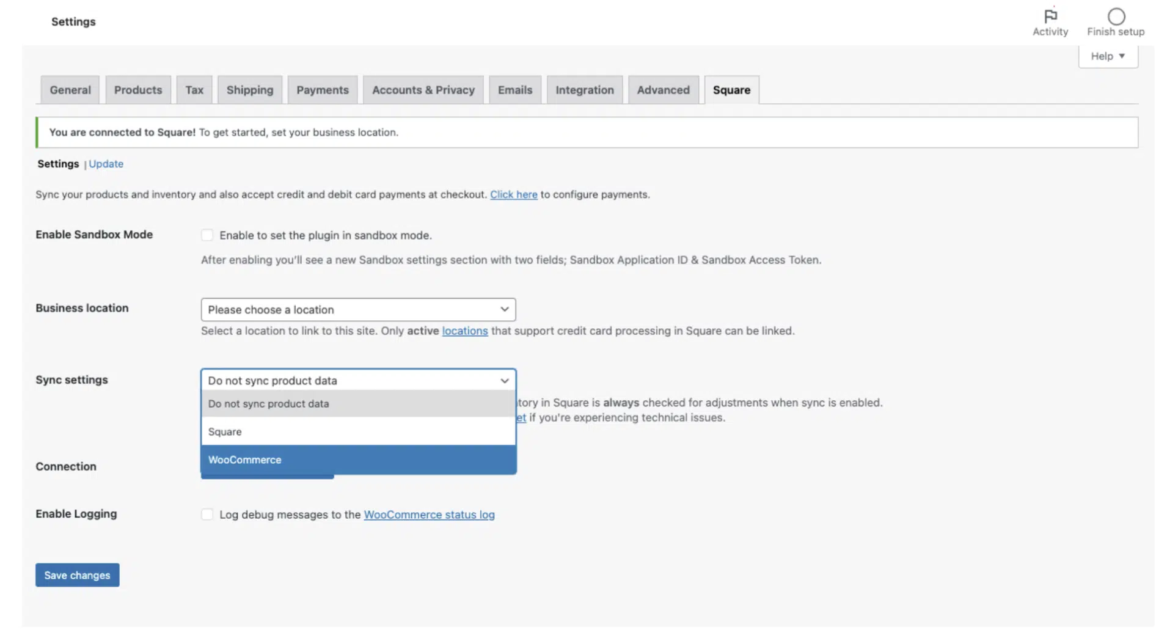This screenshot has height=638, width=1167.
Task: Open the Accounts & Privacy tab
Action: pos(423,90)
